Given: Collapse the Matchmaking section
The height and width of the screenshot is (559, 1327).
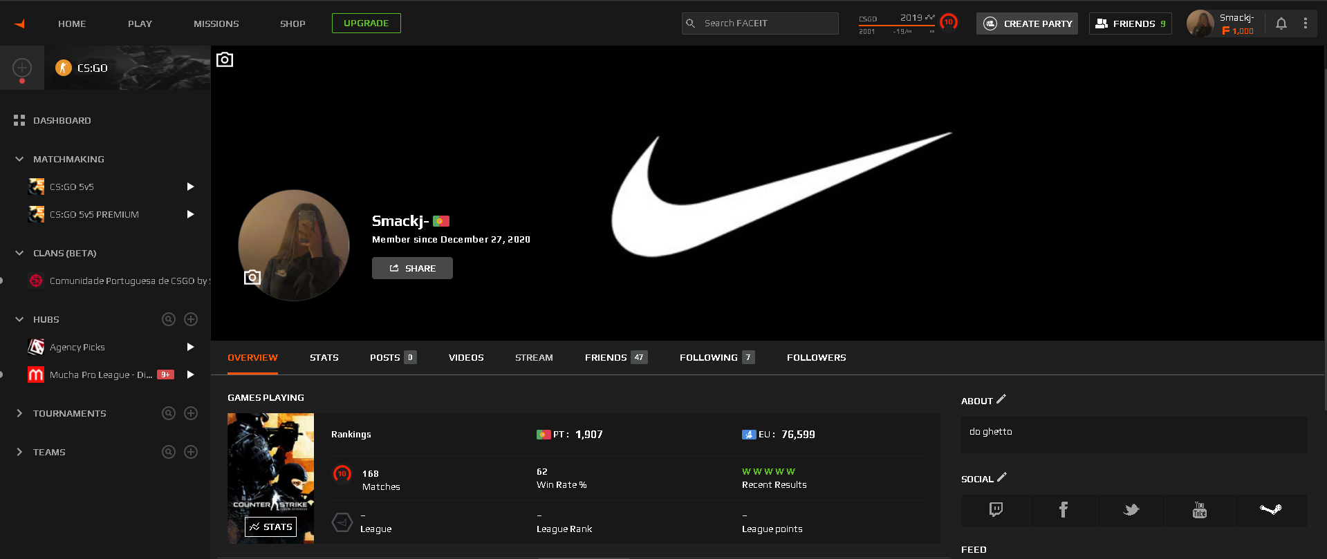Looking at the screenshot, I should 19,159.
